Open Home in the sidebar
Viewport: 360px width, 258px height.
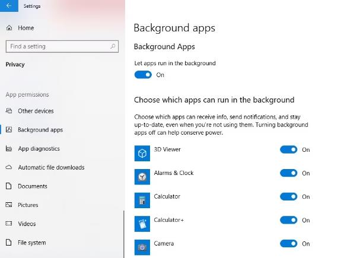pyautogui.click(x=26, y=28)
